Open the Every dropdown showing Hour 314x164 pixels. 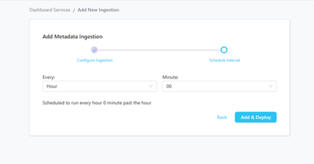[100, 86]
